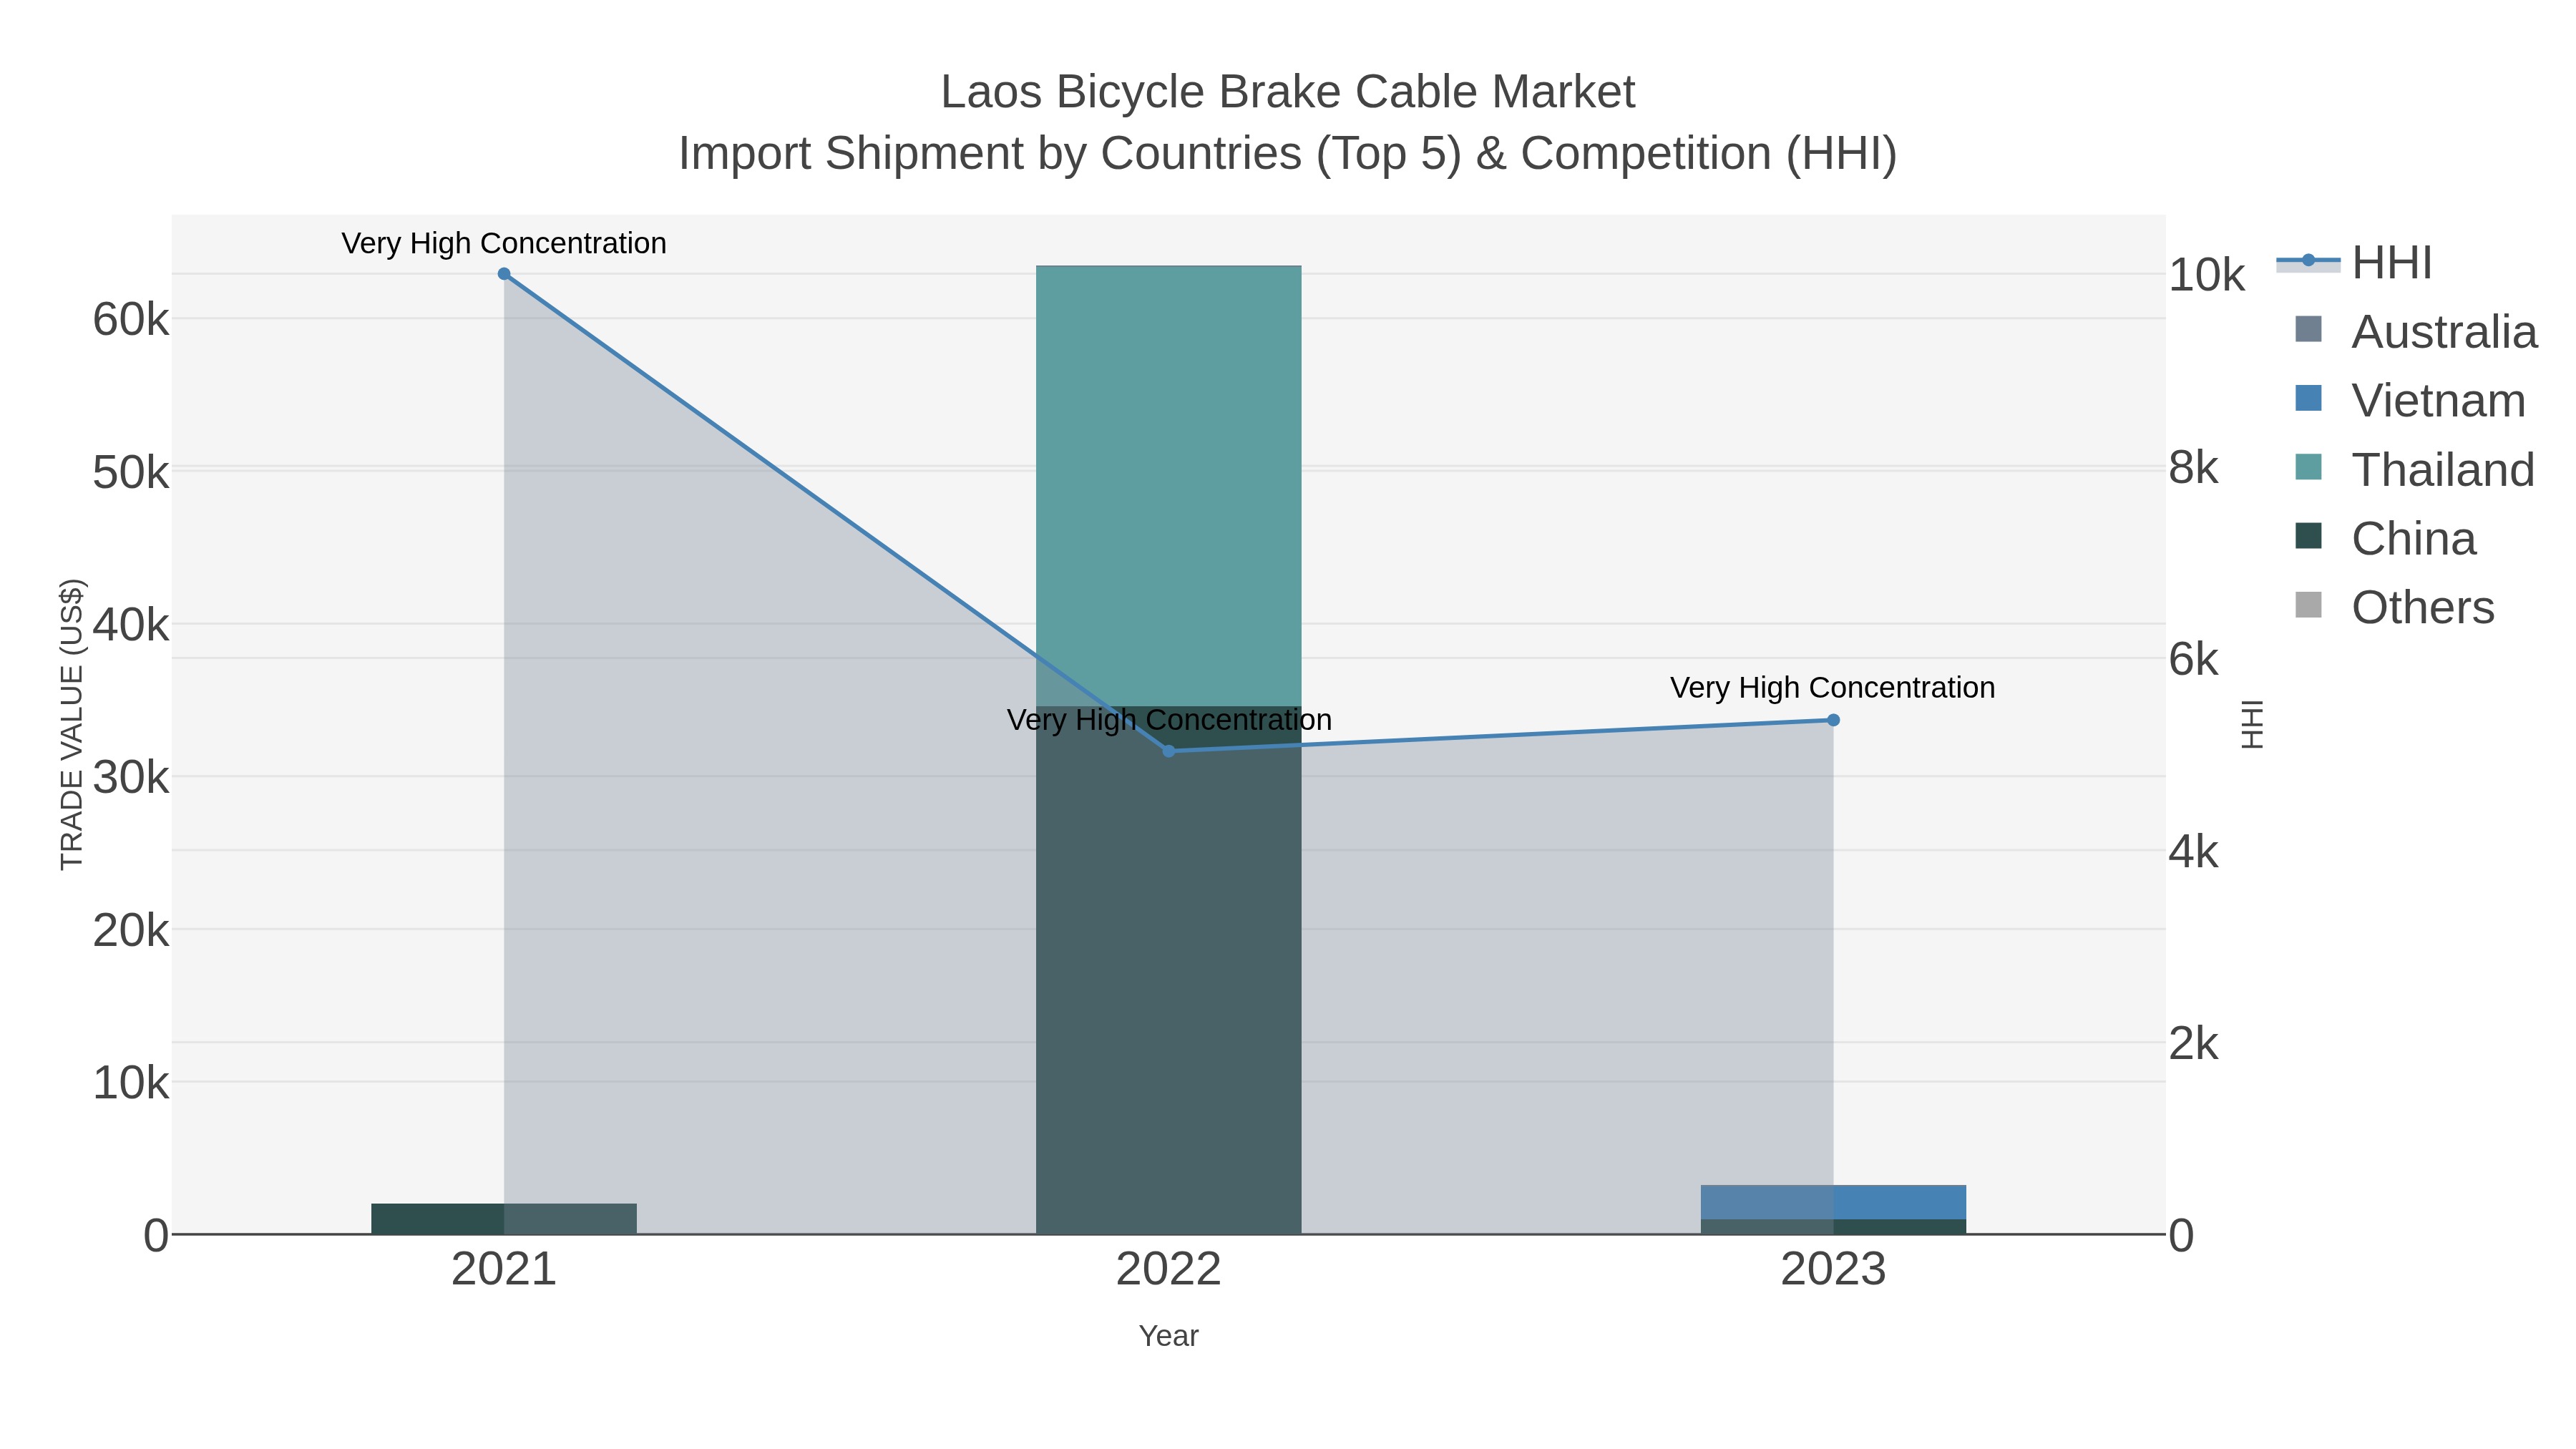Click the 6k HHI axis tick label
Image resolution: width=2576 pixels, height=1449 pixels.
(x=2194, y=660)
